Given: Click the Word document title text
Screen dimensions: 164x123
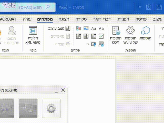Looking at the screenshot, I should pyautogui.click(x=71, y=7).
